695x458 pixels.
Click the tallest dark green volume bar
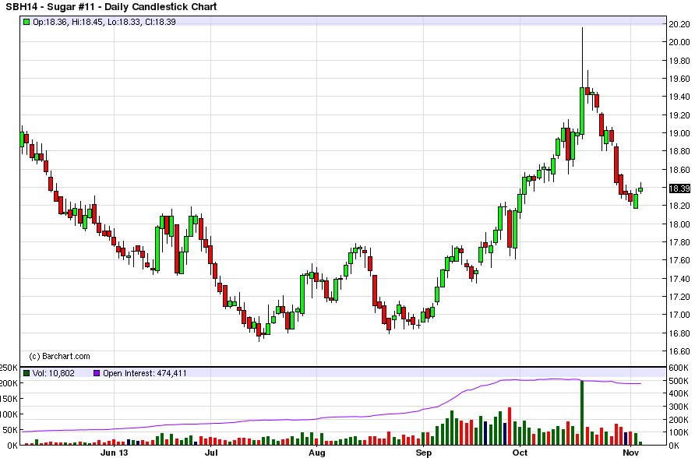(582, 412)
